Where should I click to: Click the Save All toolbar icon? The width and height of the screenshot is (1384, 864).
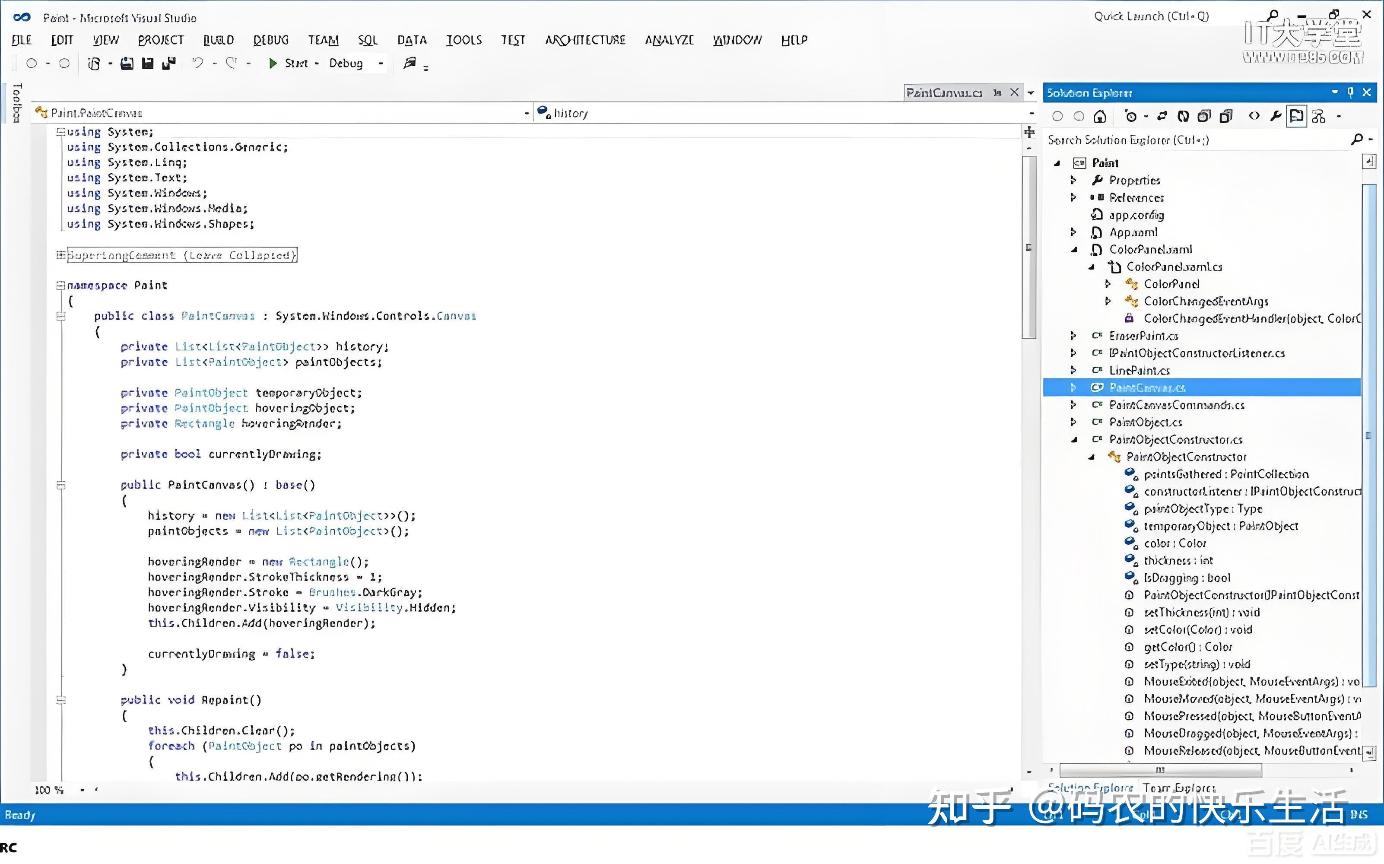[168, 63]
